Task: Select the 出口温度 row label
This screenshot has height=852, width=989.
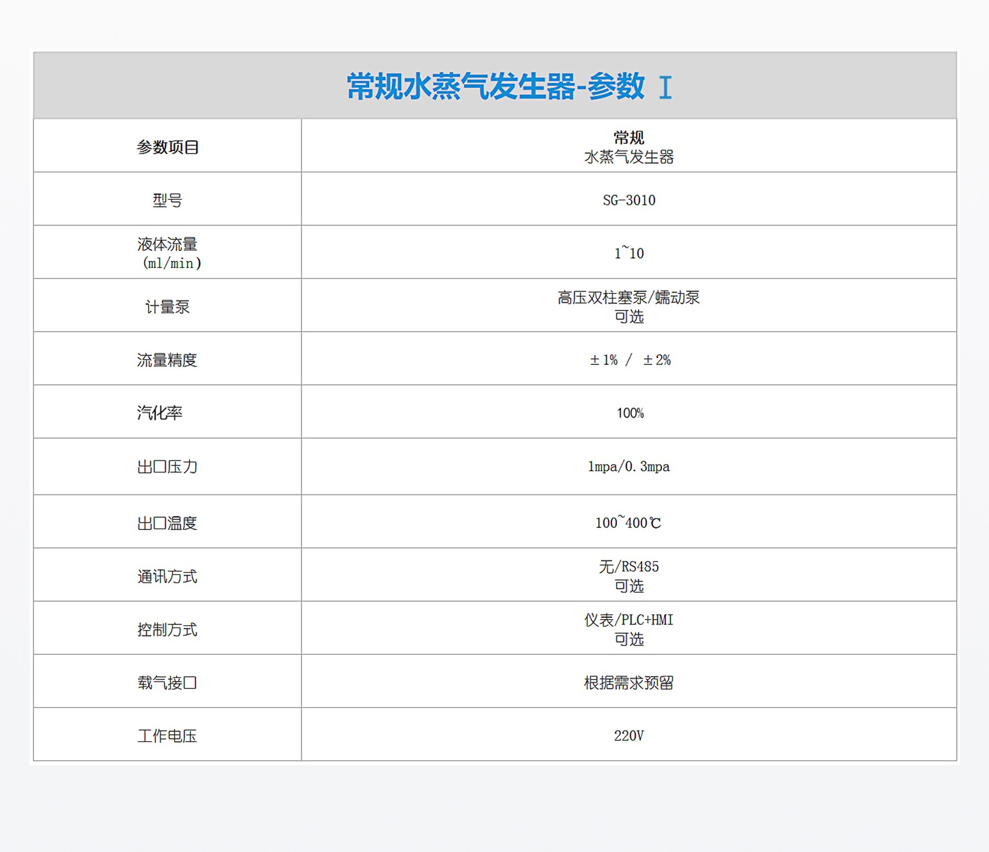Action: pos(168,523)
